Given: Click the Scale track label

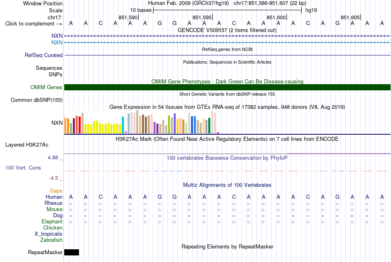Looking at the screenshot, I should 56,10.
